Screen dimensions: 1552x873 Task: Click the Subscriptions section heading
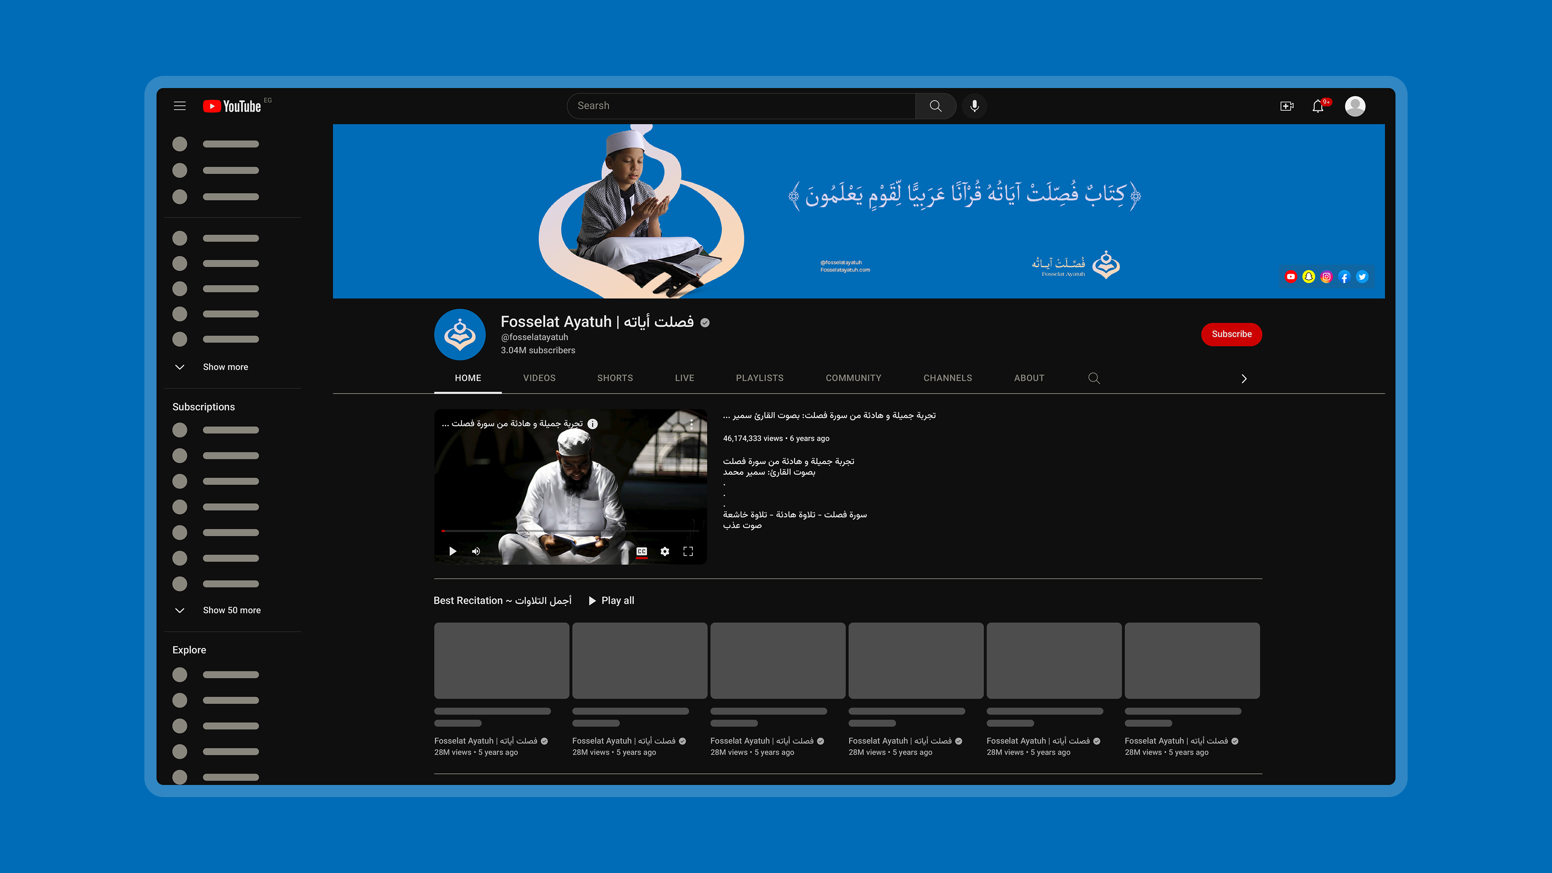point(204,407)
